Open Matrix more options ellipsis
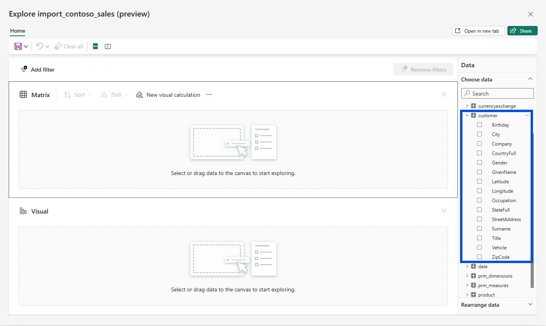This screenshot has height=326, width=546. click(x=209, y=95)
